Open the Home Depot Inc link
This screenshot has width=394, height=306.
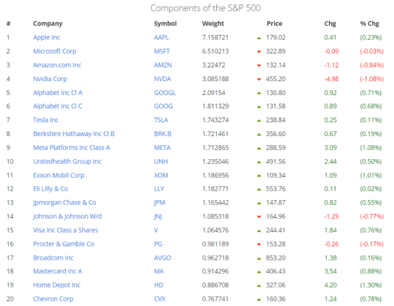tap(56, 285)
